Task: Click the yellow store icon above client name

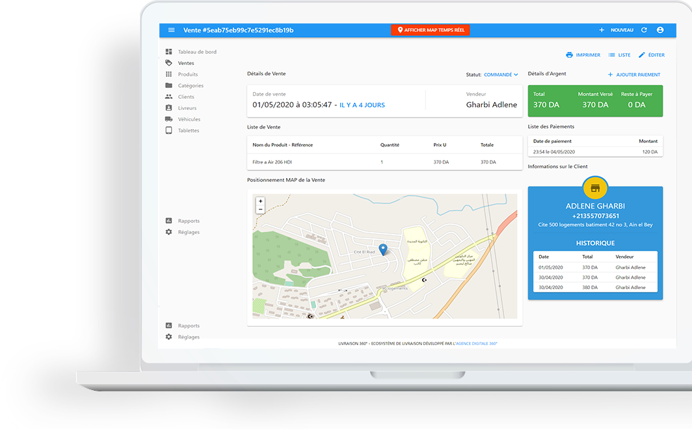Action: pyautogui.click(x=595, y=188)
